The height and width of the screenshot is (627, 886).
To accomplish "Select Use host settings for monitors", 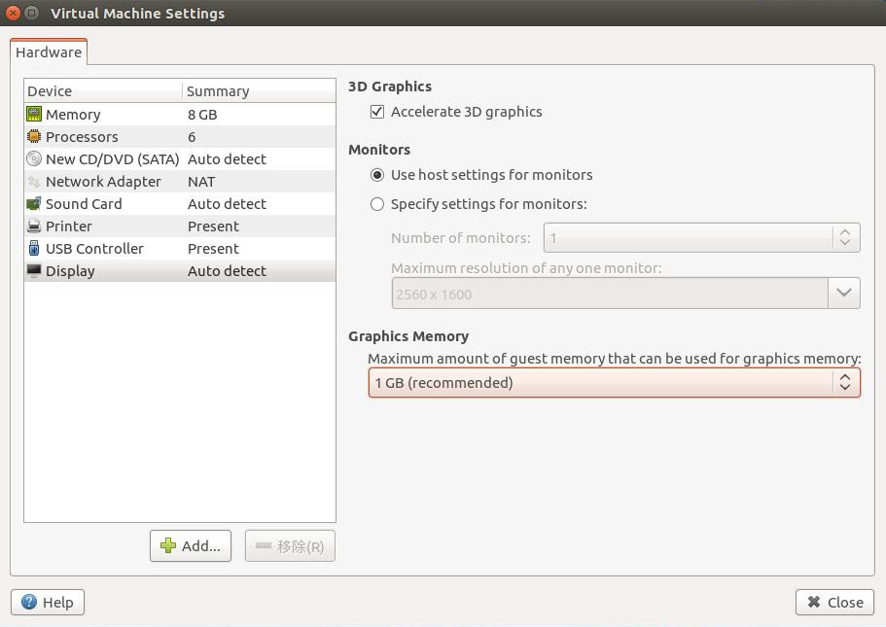I will pos(377,175).
